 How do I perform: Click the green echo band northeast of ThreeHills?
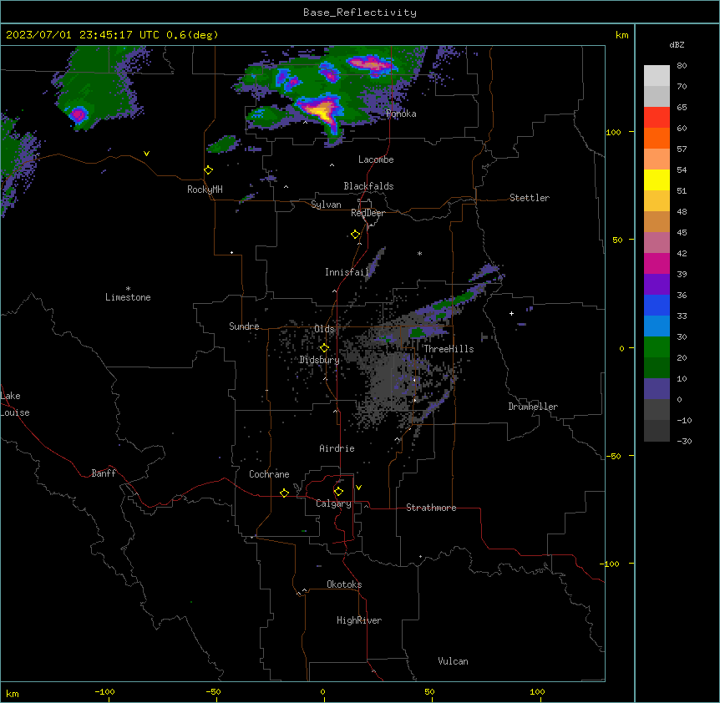click(454, 301)
